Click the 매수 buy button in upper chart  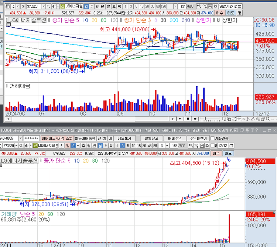[x=219, y=13]
